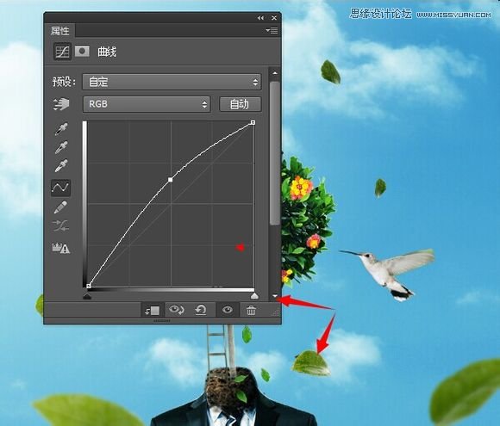This screenshot has height=426, width=500.
Task: Collapse the panel with double arrows
Action: 260,18
